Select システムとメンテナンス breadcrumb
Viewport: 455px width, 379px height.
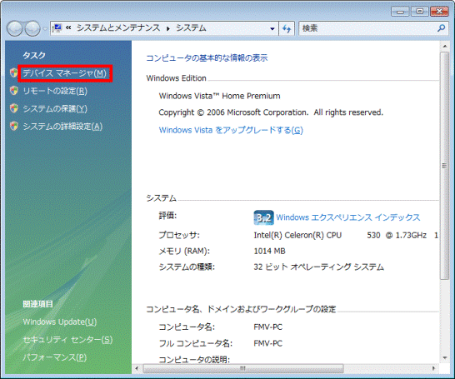pos(118,27)
